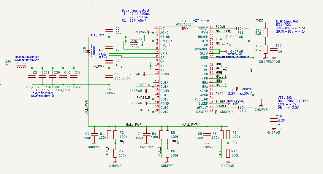Click the ILIM (max 8A) text note
The image size is (323, 174).
point(291,26)
